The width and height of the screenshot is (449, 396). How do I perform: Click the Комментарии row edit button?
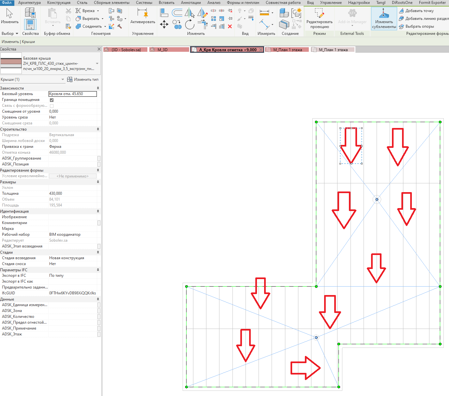click(x=99, y=223)
